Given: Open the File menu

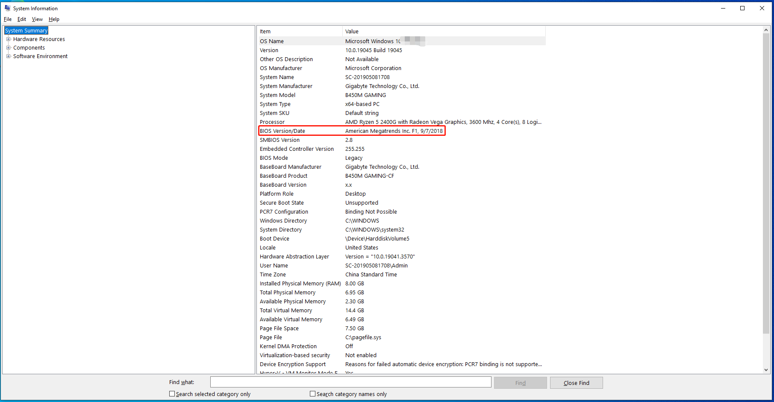Looking at the screenshot, I should point(8,19).
